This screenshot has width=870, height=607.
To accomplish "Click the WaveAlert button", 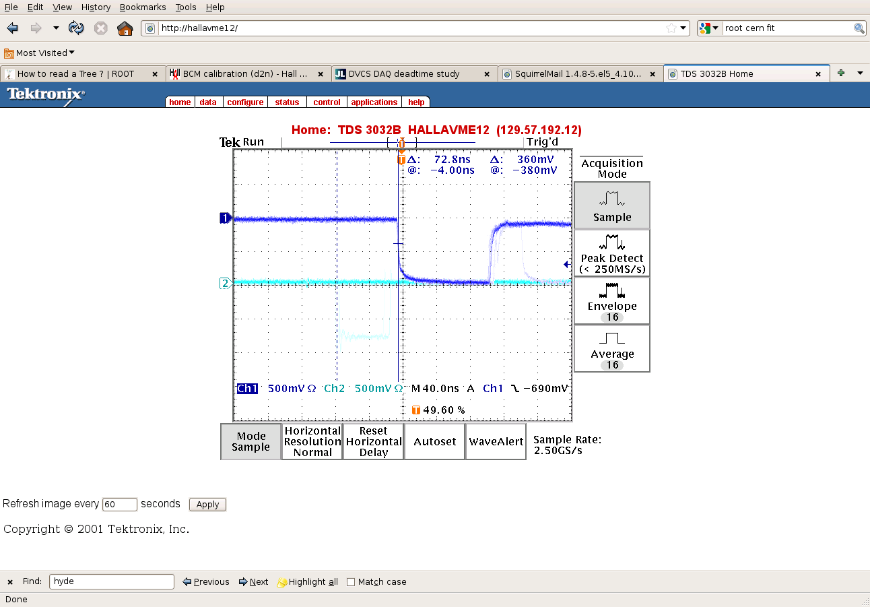I will [496, 441].
